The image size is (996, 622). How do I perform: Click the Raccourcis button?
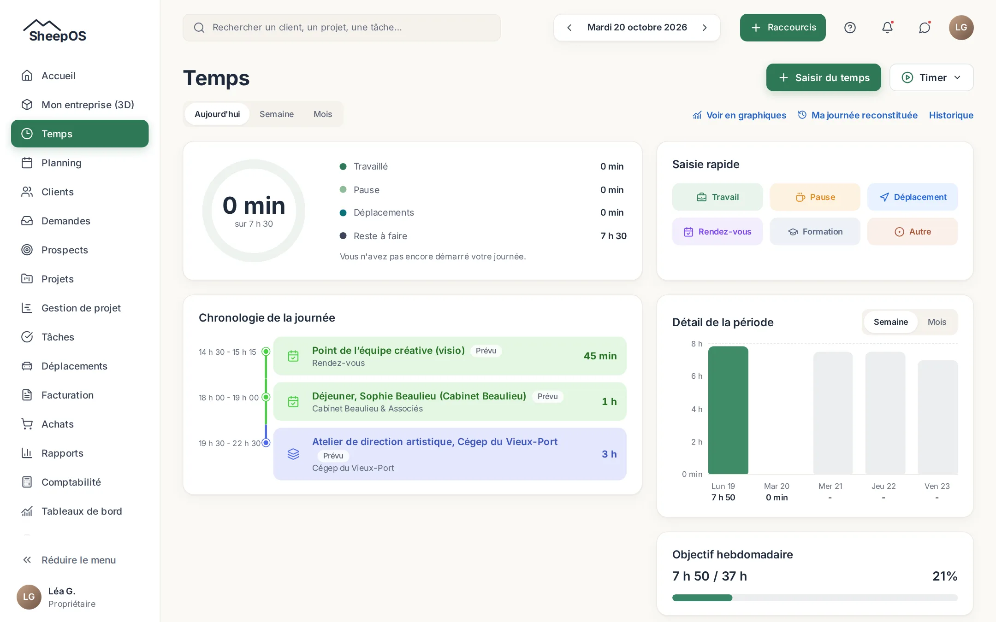pos(783,28)
